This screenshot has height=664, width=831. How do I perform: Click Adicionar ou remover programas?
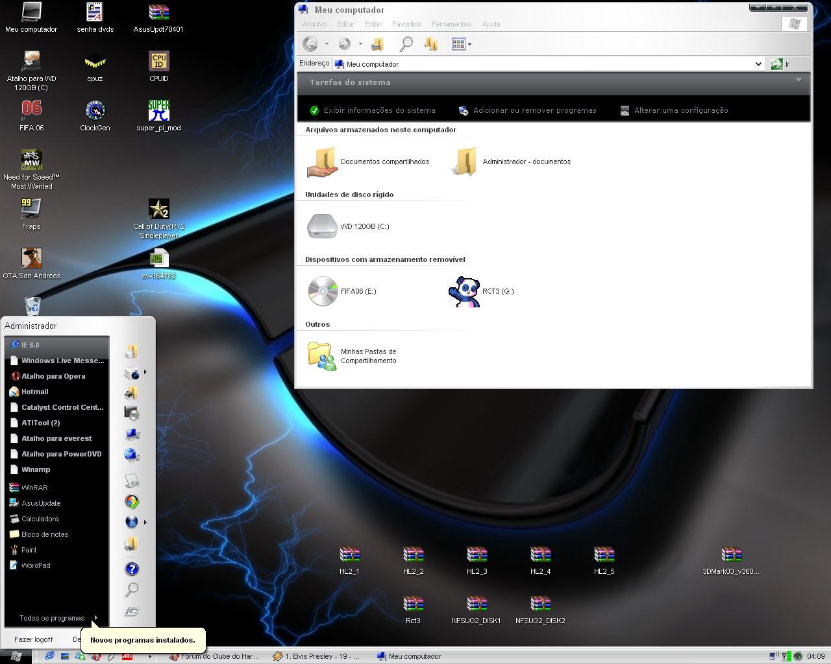(x=527, y=110)
